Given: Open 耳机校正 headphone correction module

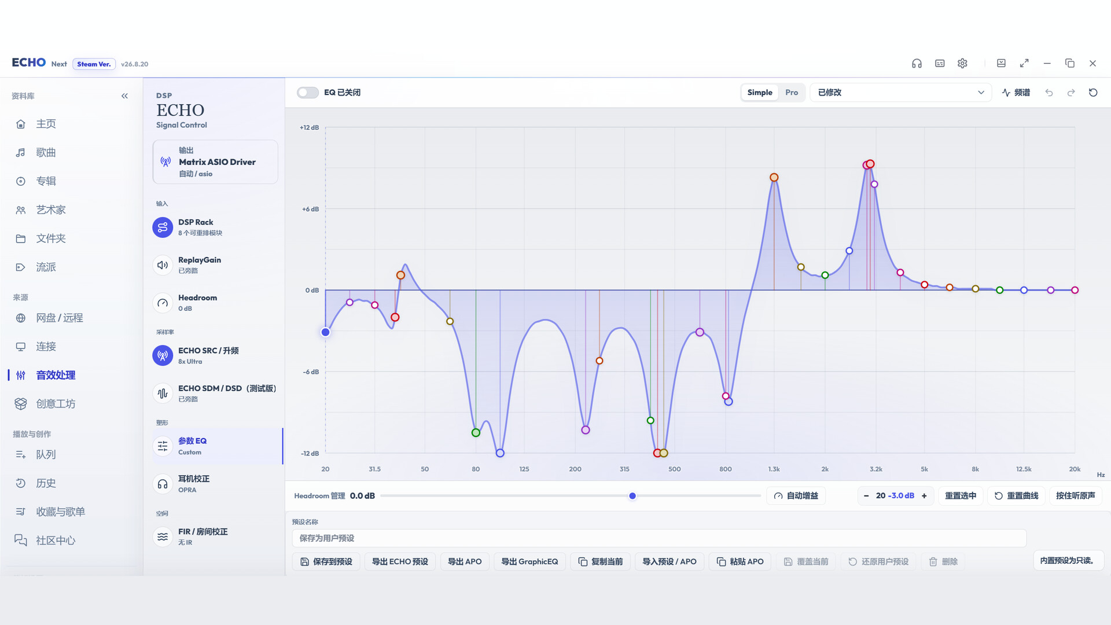Looking at the screenshot, I should [x=215, y=484].
